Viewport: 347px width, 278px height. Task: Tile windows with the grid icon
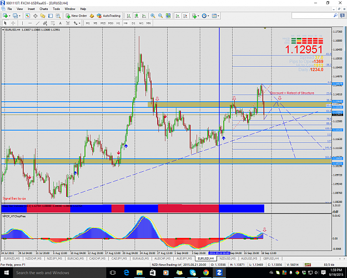tap(168, 16)
